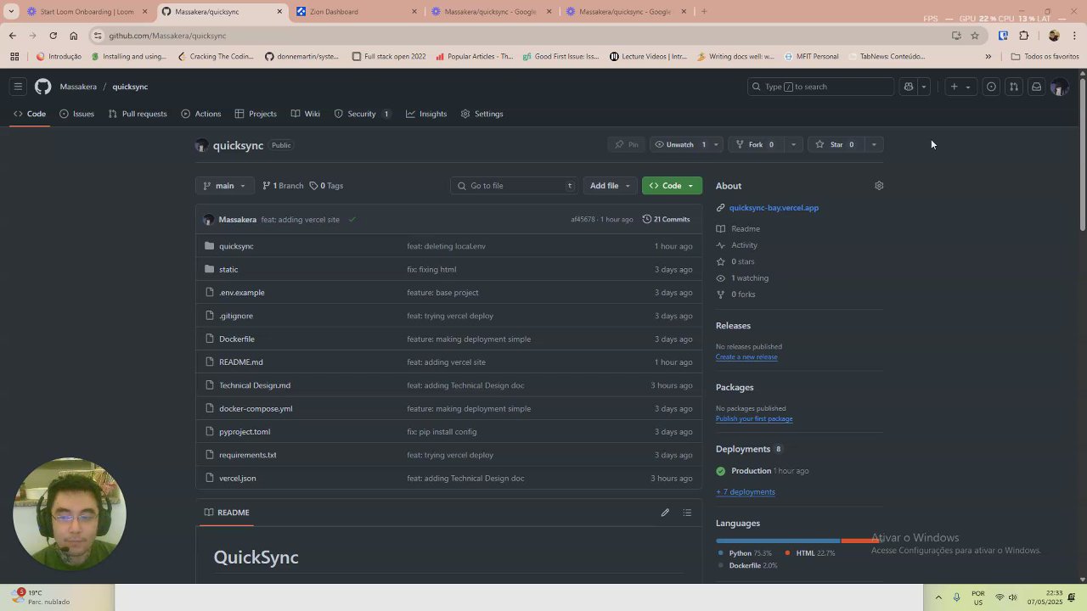Open the quicksync folder icon row
Viewport: 1087px width, 611px height.
click(x=210, y=246)
